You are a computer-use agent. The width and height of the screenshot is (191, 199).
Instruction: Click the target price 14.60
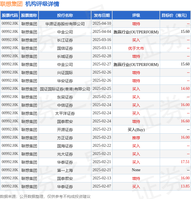click(x=185, y=88)
